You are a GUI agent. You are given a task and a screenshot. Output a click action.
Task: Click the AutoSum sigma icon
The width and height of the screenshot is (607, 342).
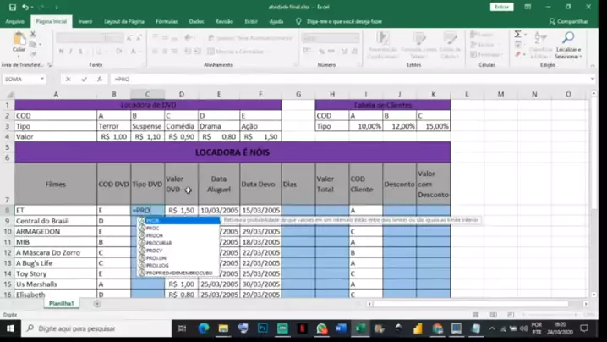pyautogui.click(x=517, y=35)
